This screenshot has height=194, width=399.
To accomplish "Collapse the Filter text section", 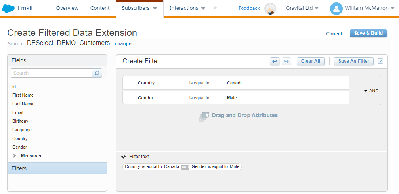I will (x=124, y=157).
